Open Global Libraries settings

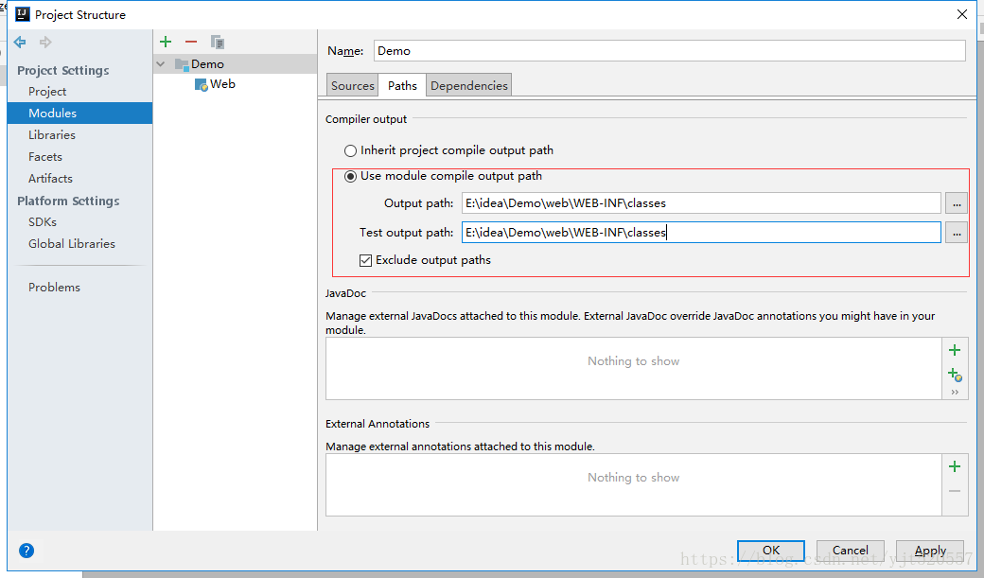tap(72, 244)
